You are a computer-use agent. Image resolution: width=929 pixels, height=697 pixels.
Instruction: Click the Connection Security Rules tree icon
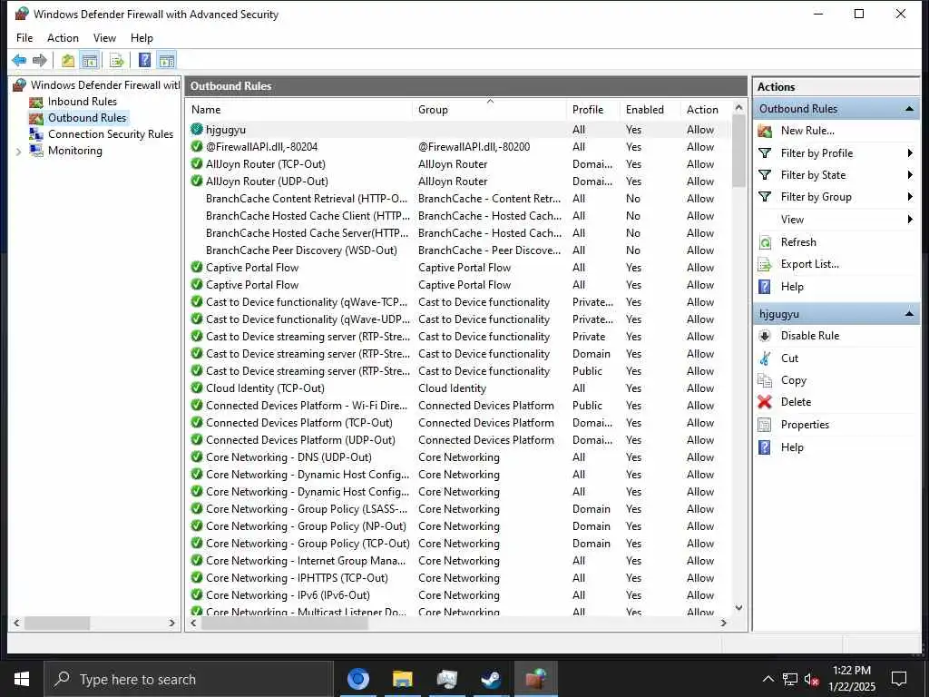pyautogui.click(x=36, y=134)
